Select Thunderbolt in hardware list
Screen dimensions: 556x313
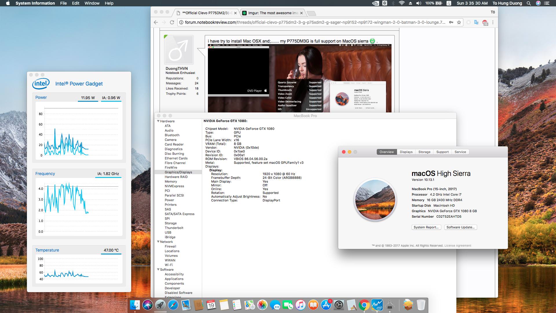click(174, 228)
